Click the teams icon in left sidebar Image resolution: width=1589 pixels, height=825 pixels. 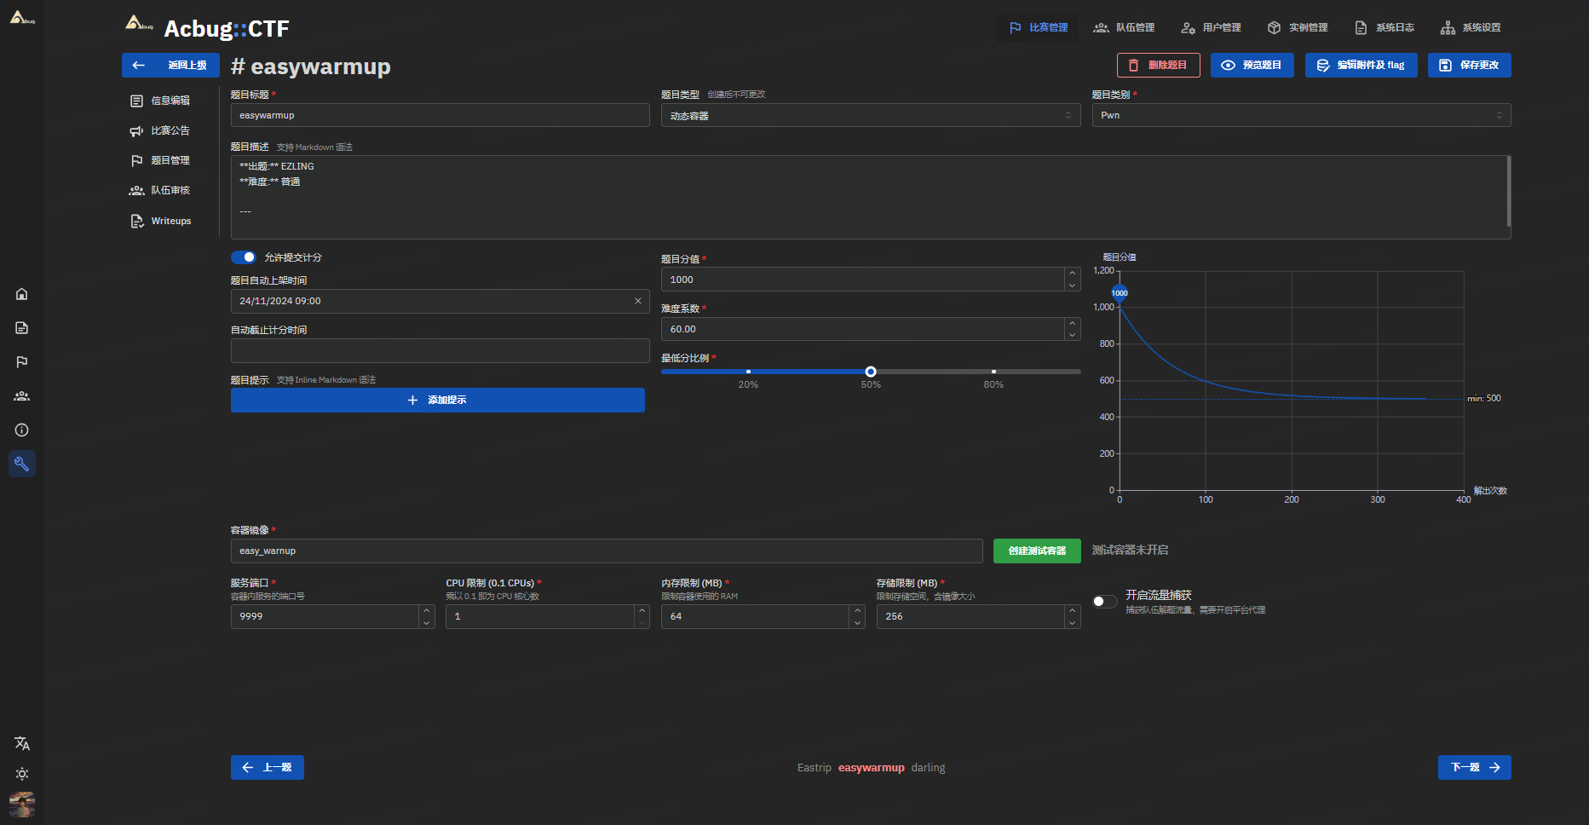(22, 396)
